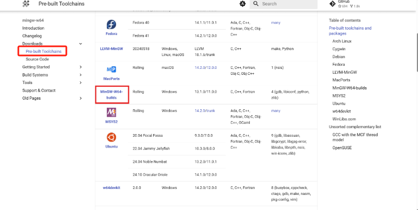Jump to MSYS2 in table of contents
This screenshot has height=210, width=418.
(x=339, y=95)
